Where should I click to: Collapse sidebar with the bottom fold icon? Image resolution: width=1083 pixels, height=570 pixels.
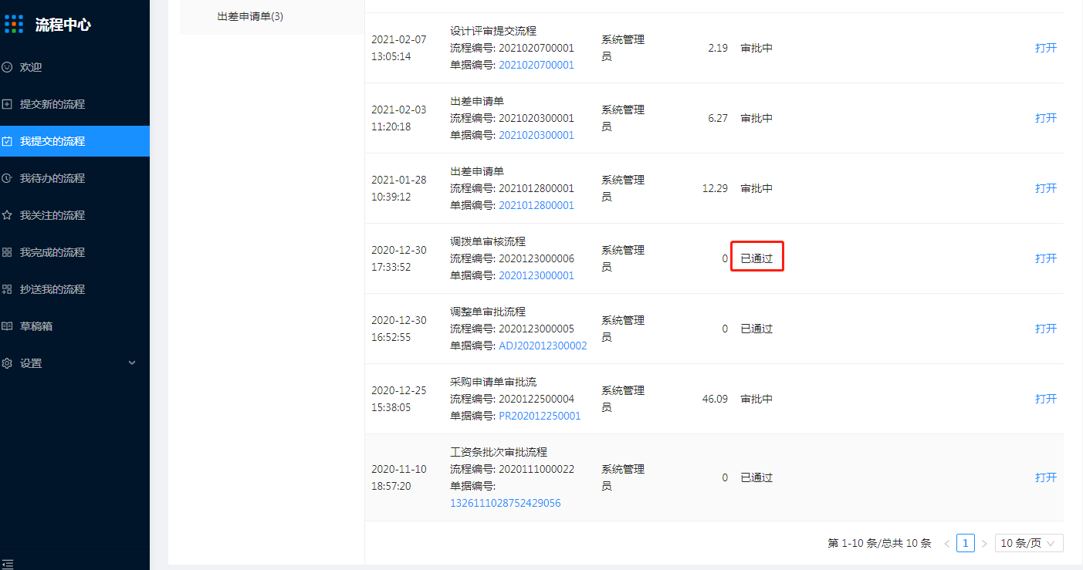click(8, 564)
